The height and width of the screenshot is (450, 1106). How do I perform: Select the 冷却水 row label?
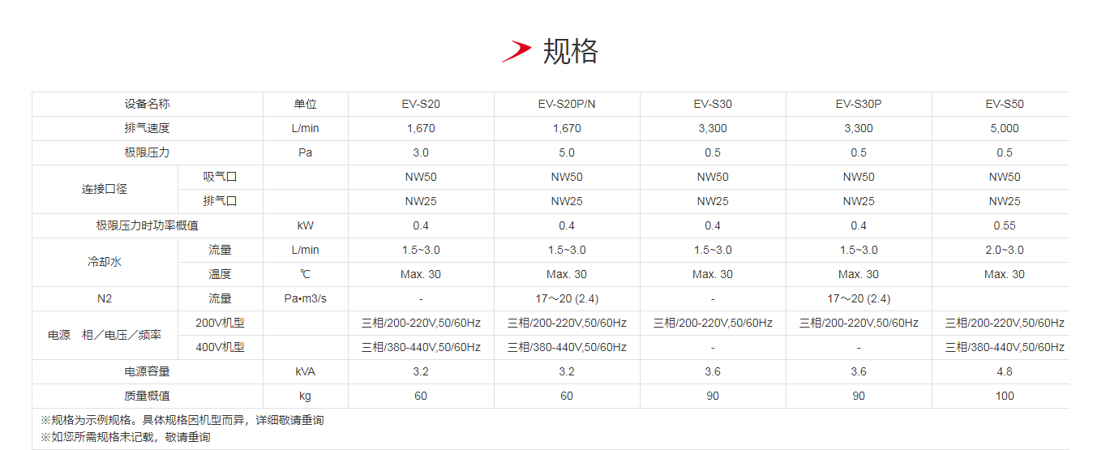pyautogui.click(x=105, y=262)
